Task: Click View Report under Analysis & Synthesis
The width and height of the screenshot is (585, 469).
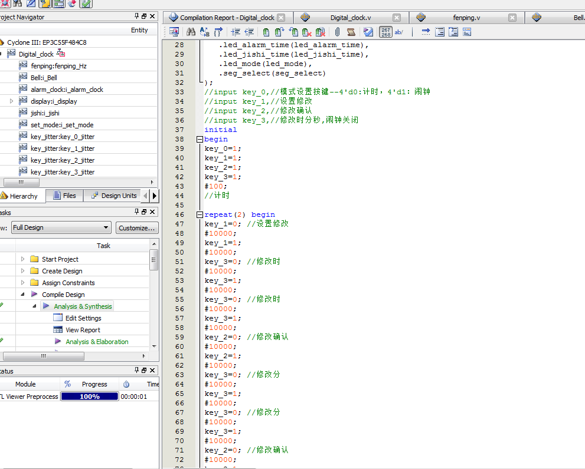Action: pyautogui.click(x=83, y=330)
